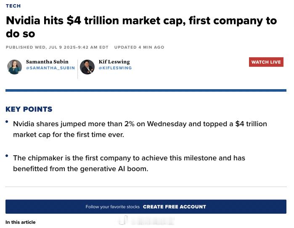Open Samantha Subin's author photo
294x228 pixels.
[x=14, y=67]
